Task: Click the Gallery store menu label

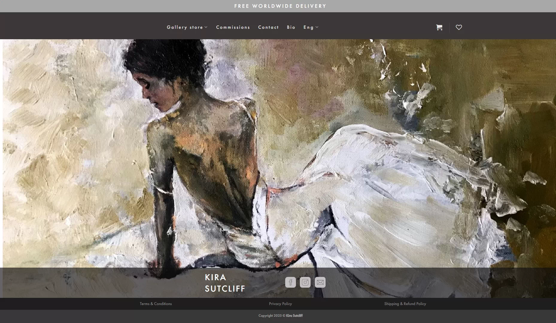Action: click(x=185, y=27)
